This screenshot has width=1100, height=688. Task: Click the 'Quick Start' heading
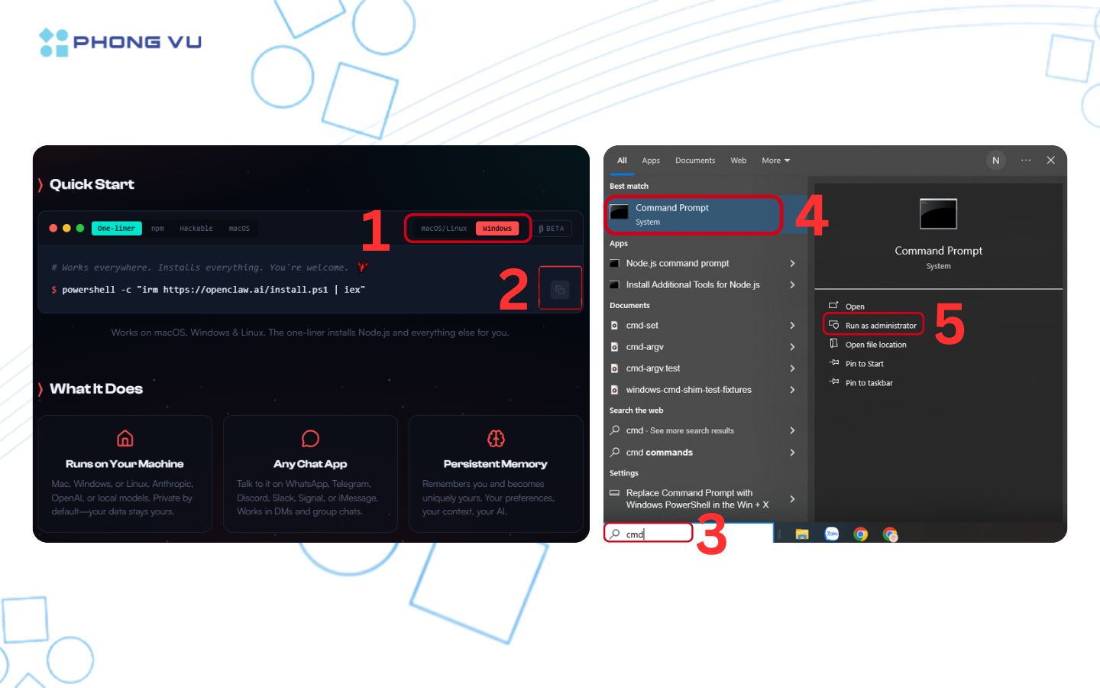tap(92, 184)
